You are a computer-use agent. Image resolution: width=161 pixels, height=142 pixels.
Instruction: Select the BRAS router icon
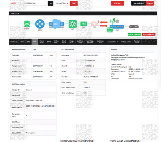click(x=40, y=24)
